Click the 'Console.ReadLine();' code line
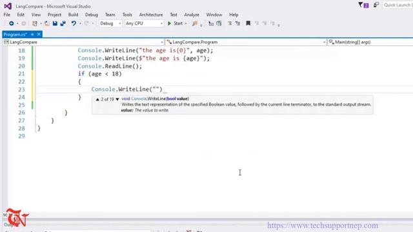Viewport: 413px width, 232px height. [110, 66]
